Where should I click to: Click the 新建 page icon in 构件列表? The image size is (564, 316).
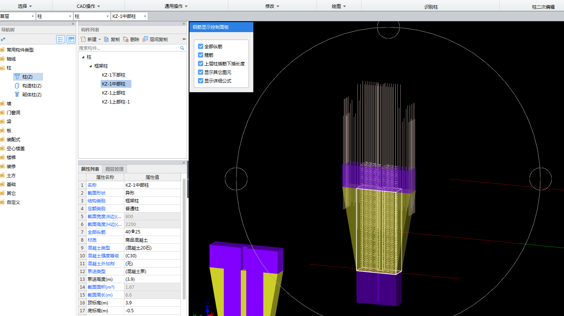pos(83,39)
